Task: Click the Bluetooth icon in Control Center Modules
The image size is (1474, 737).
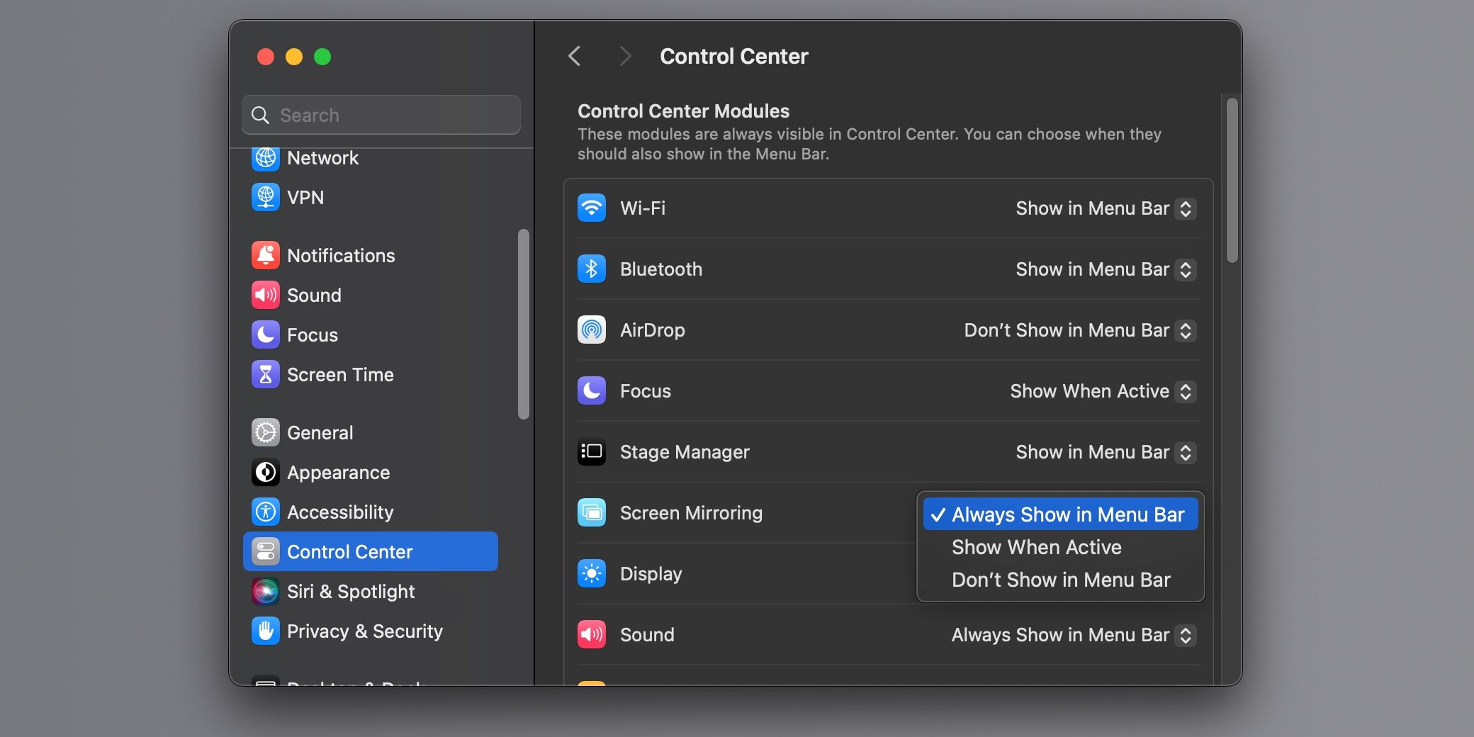Action: click(592, 269)
